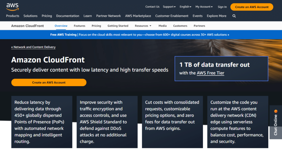The width and height of the screenshot is (282, 154).
Task: Select the Overview tab
Action: [61, 26]
